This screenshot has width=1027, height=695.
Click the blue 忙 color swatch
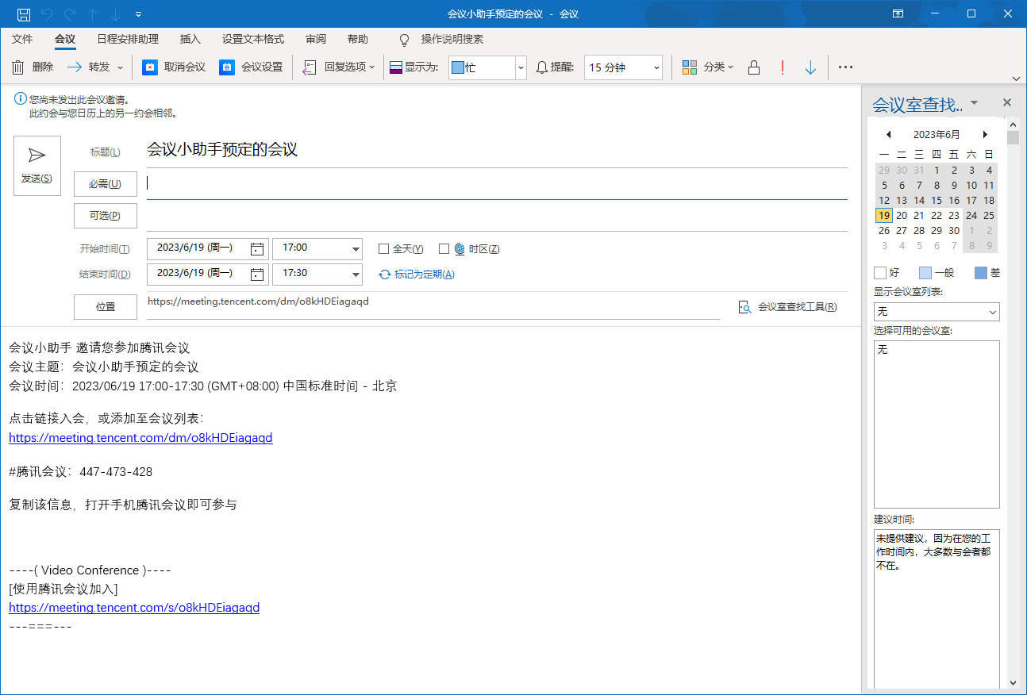pos(457,67)
